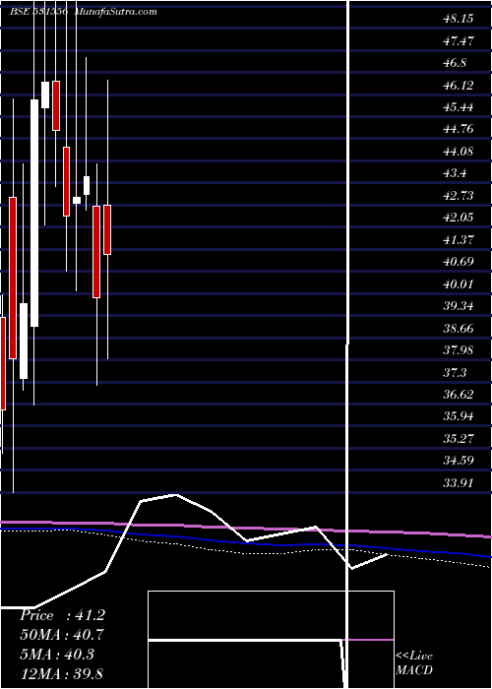
Task: Click the 41.37 price axis label
Action: click(x=459, y=239)
